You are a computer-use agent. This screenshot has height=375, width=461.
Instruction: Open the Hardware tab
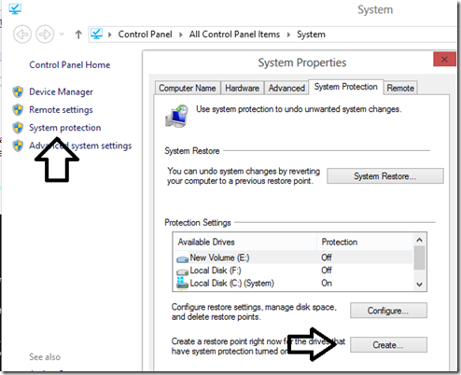tap(243, 88)
